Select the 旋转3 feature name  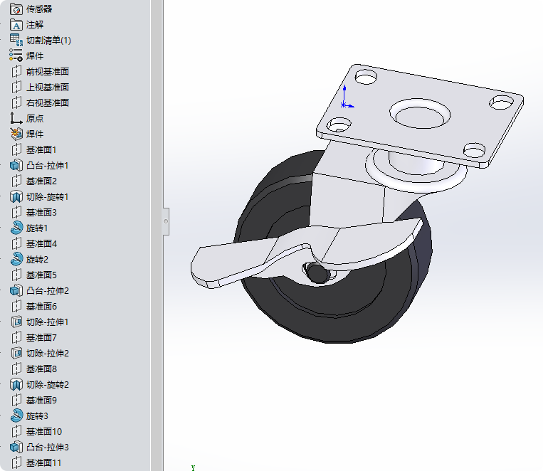[x=37, y=416]
